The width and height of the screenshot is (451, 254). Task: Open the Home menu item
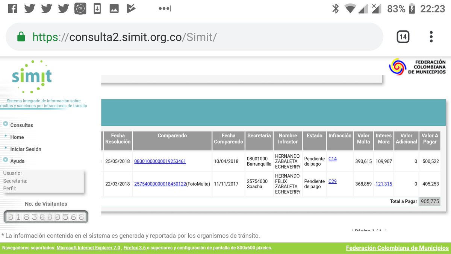pyautogui.click(x=17, y=137)
